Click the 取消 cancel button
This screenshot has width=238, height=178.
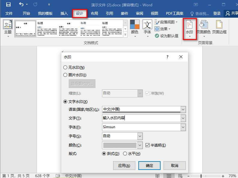[x=175, y=166]
